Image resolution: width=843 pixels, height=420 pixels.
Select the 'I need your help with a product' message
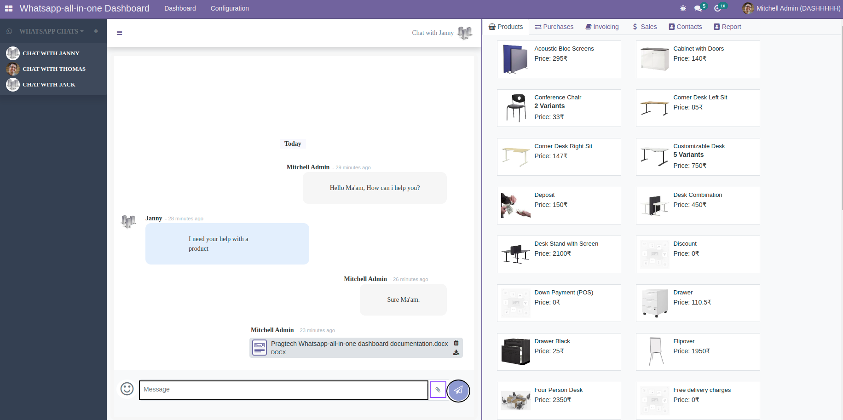click(227, 244)
